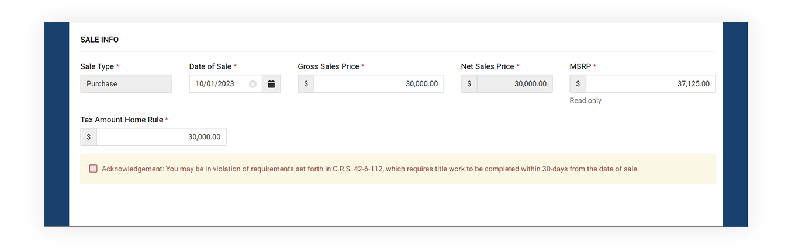This screenshot has height=249, width=795.
Task: Click the Gross Sales Price dollar sign
Action: [306, 84]
